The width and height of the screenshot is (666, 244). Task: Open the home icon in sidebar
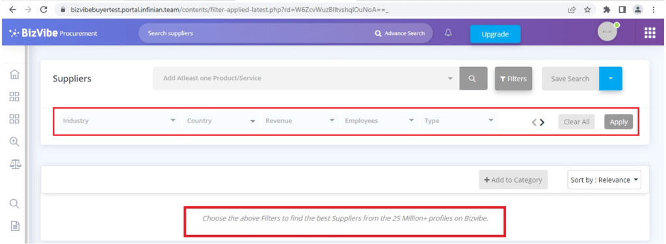coord(14,74)
